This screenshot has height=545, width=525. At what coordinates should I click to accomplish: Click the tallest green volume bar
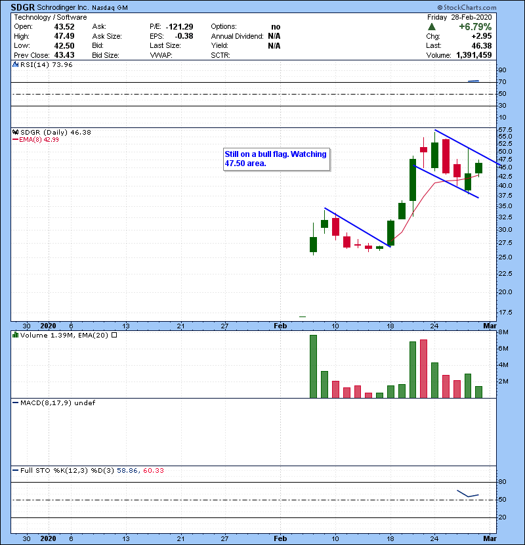coord(313,366)
